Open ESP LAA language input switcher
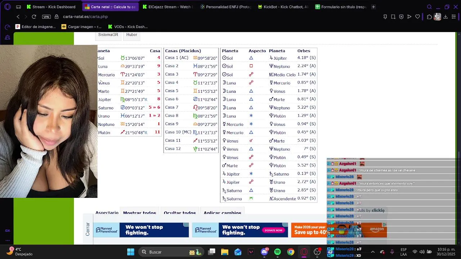 [x=404, y=252]
